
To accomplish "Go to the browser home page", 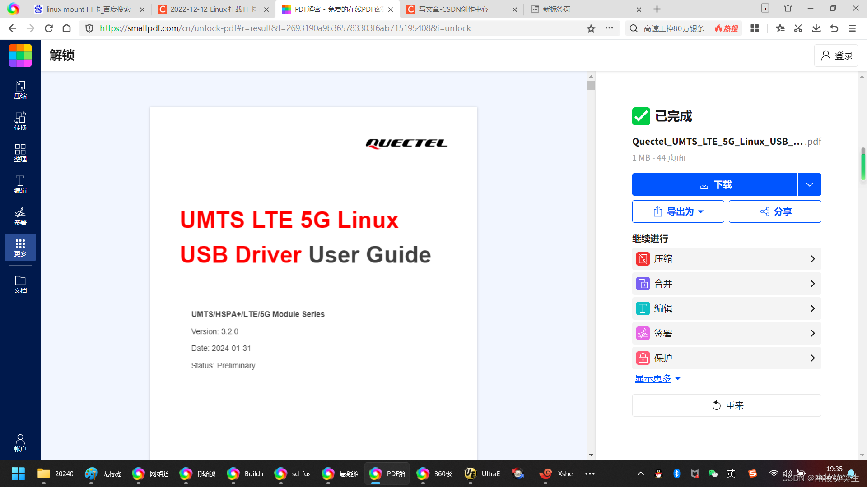I will coord(67,28).
